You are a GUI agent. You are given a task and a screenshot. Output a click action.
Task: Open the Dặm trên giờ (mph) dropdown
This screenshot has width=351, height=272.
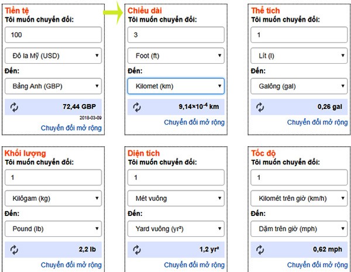pyautogui.click(x=299, y=228)
